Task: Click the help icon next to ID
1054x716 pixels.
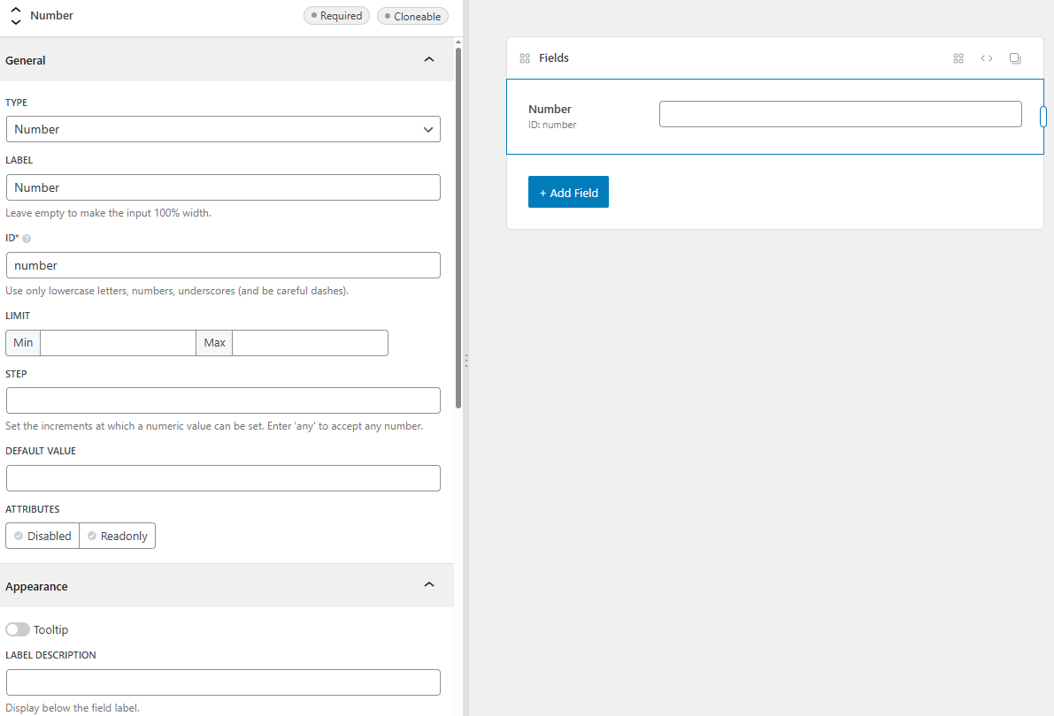Action: 27,239
